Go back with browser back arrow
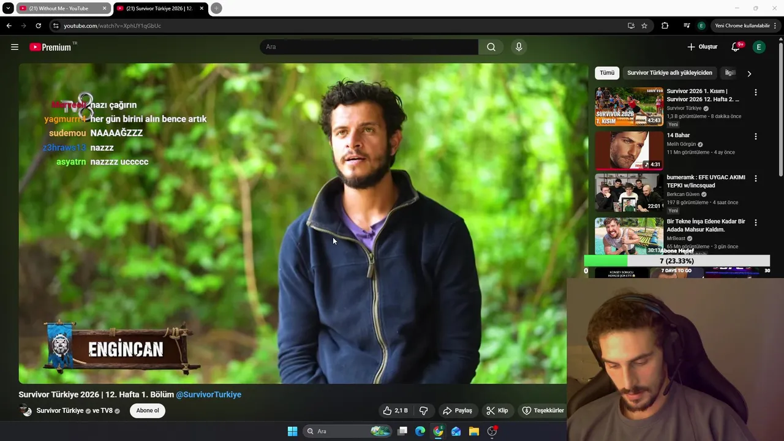 tap(9, 26)
